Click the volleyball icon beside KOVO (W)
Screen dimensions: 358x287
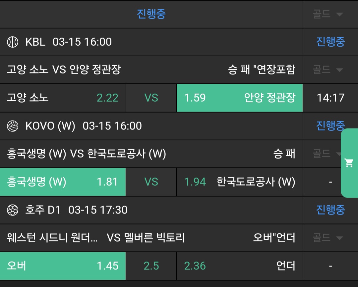click(x=13, y=126)
